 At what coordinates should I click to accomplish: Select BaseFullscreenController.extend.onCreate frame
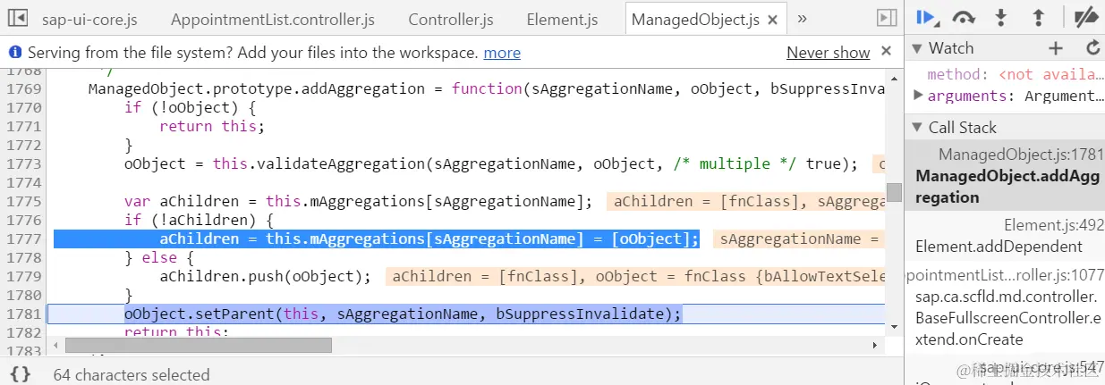coord(1005,308)
